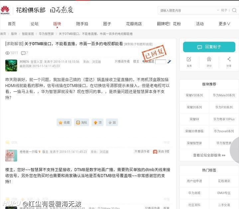Open 阿明76 username link
239x209 pixels.
(x=24, y=62)
